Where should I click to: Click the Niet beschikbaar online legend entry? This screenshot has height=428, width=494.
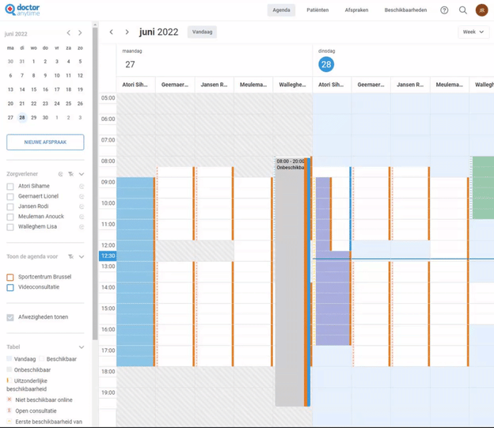coord(40,400)
